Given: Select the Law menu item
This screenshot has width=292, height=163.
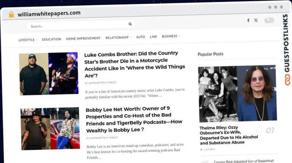Looking at the screenshot, I should (153, 37).
